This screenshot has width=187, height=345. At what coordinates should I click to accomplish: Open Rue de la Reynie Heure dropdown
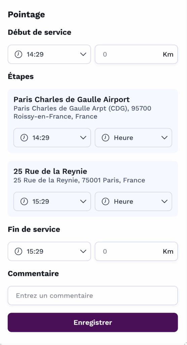[134, 201]
